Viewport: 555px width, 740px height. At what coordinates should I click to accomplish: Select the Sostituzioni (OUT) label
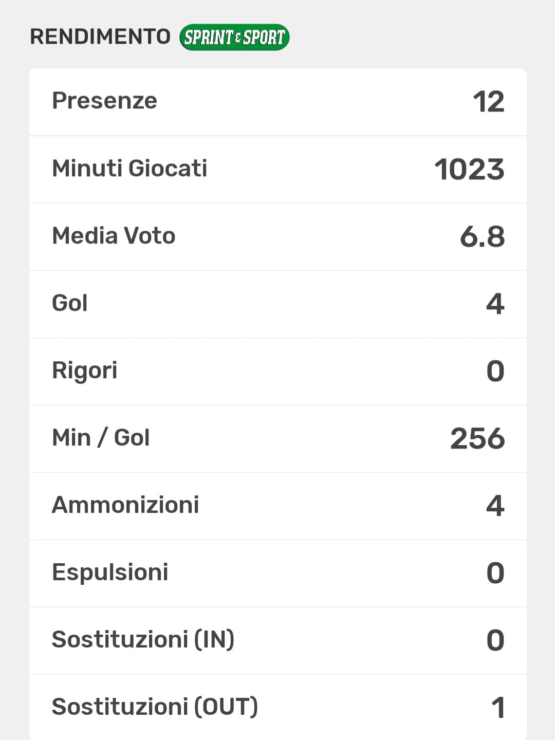155,707
